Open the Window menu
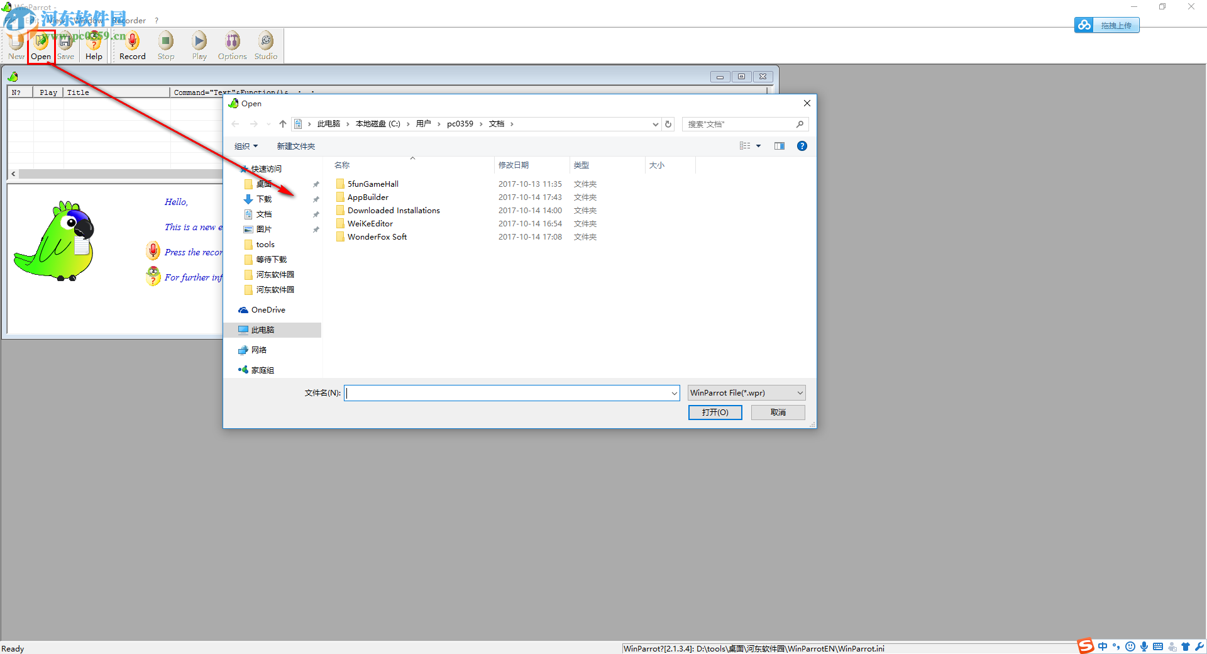 point(88,20)
